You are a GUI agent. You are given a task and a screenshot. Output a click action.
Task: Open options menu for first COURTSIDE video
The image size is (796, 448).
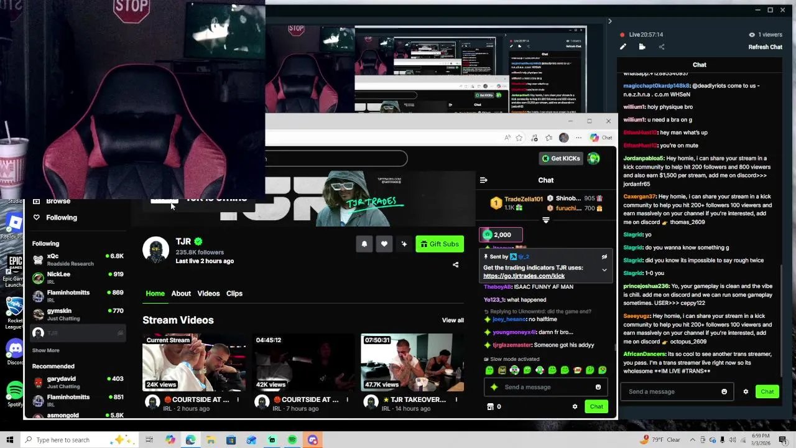[x=238, y=399]
